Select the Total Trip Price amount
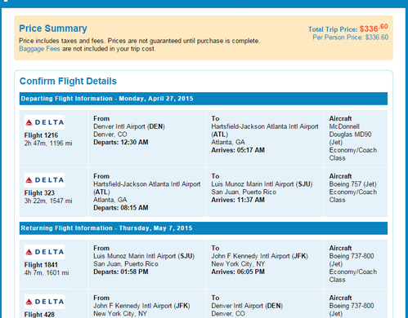This screenshot has width=408, height=318. (x=374, y=29)
